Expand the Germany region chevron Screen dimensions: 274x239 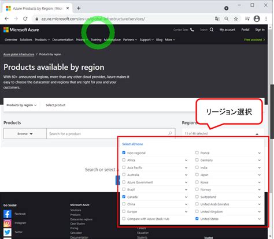tap(260, 160)
